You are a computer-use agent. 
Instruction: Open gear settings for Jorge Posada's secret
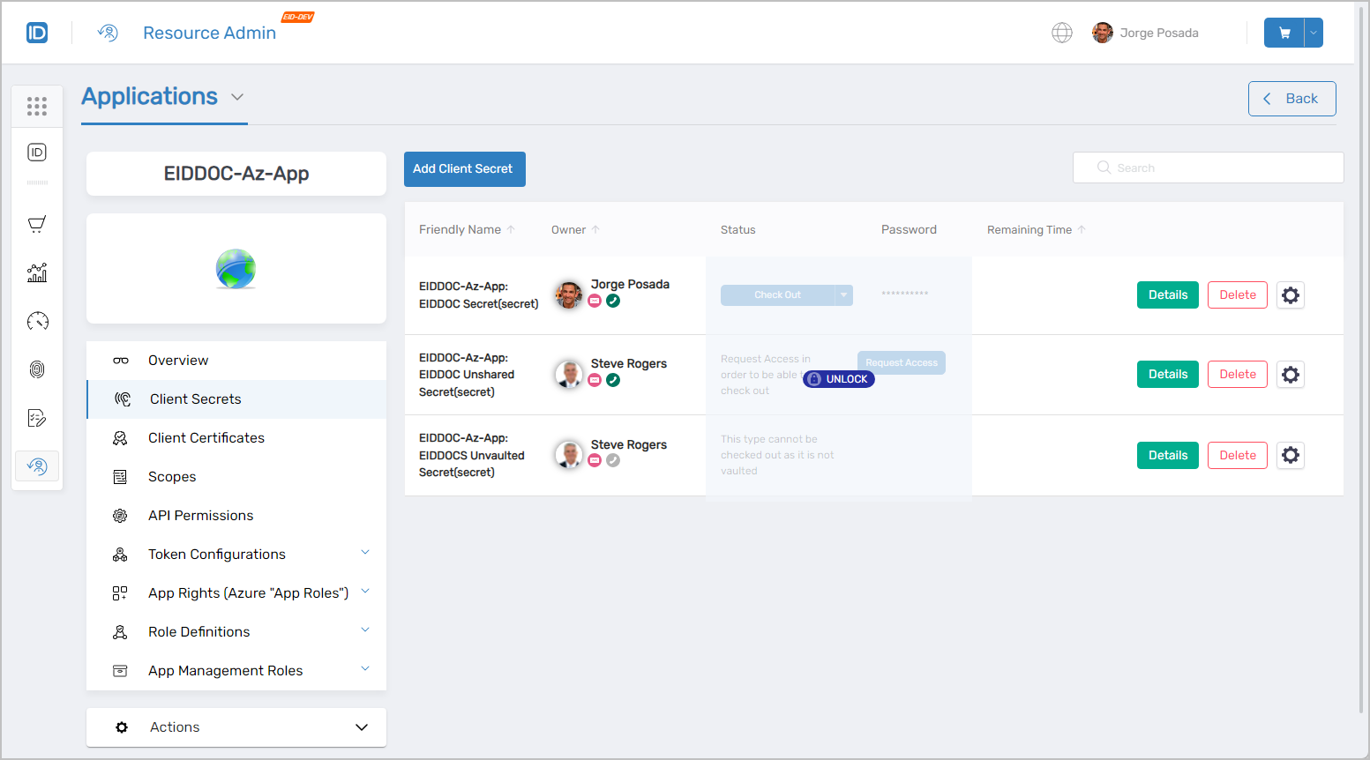(x=1290, y=295)
